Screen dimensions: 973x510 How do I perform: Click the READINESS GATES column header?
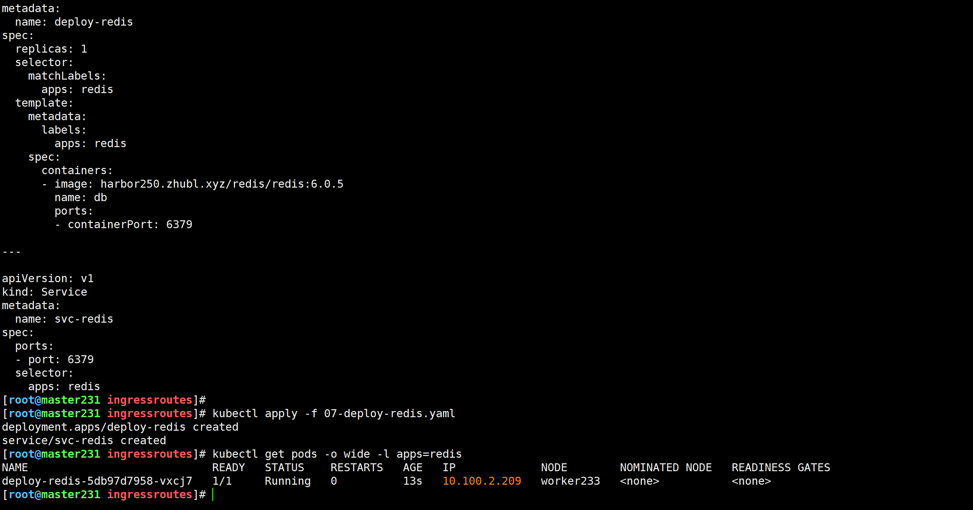(x=780, y=467)
